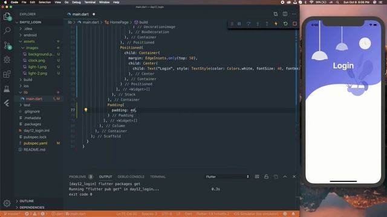Click the Step Out debug button

coord(267,24)
